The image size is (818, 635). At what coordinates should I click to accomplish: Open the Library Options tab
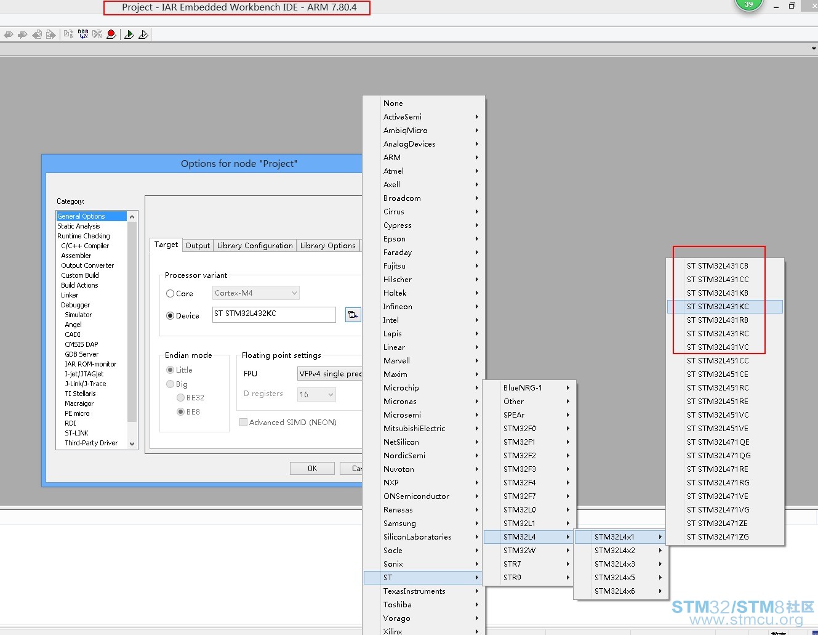(x=327, y=245)
